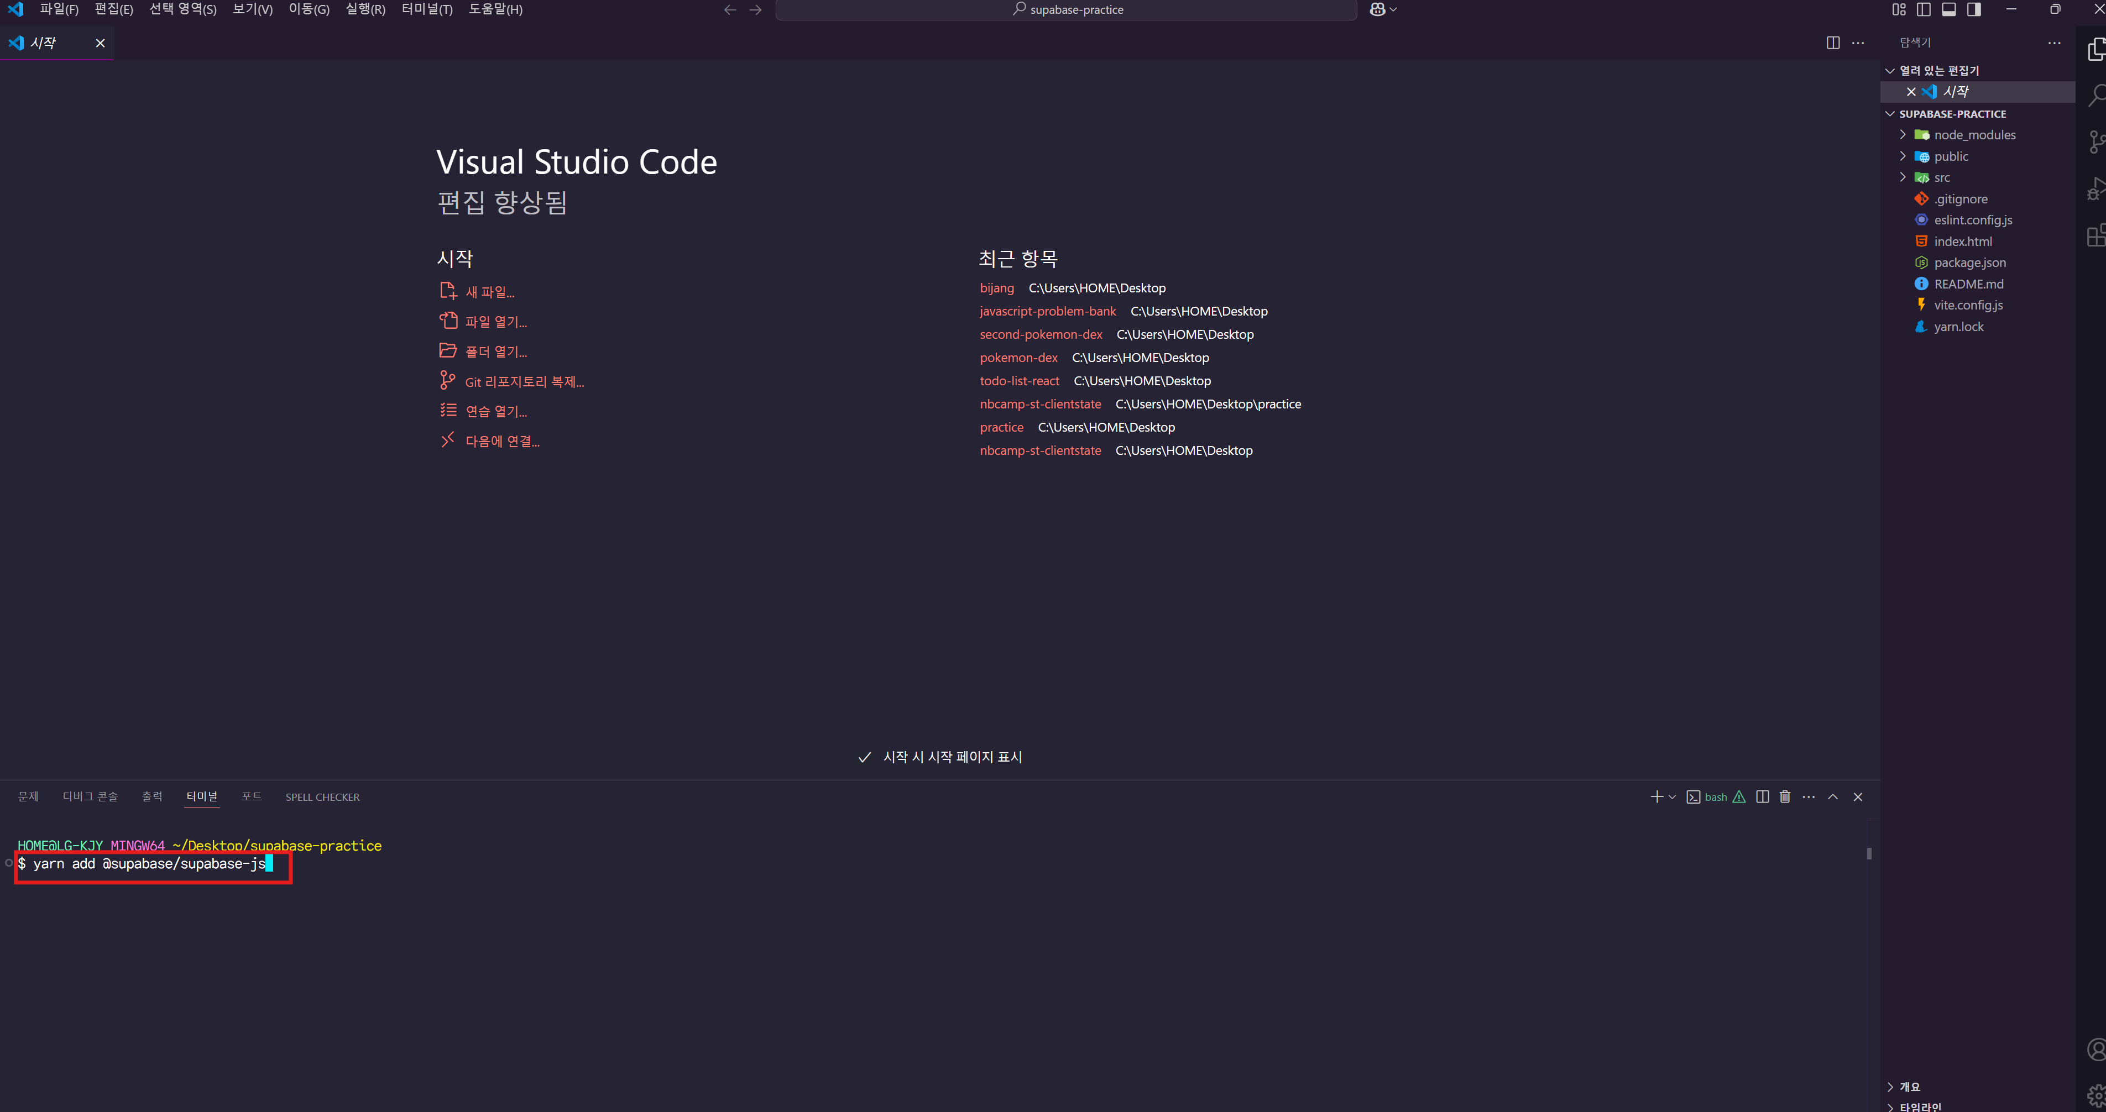Open package.json in the explorer

point(1969,263)
